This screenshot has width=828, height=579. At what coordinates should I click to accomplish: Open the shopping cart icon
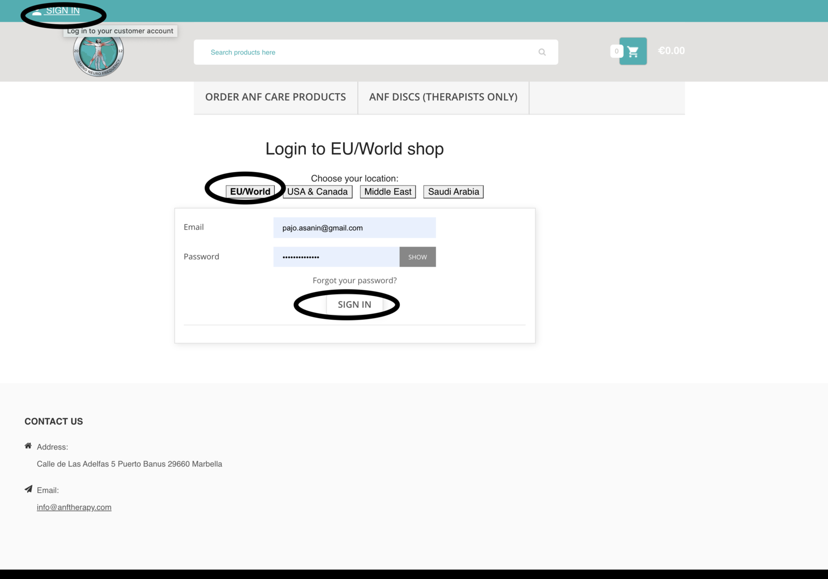(x=633, y=51)
